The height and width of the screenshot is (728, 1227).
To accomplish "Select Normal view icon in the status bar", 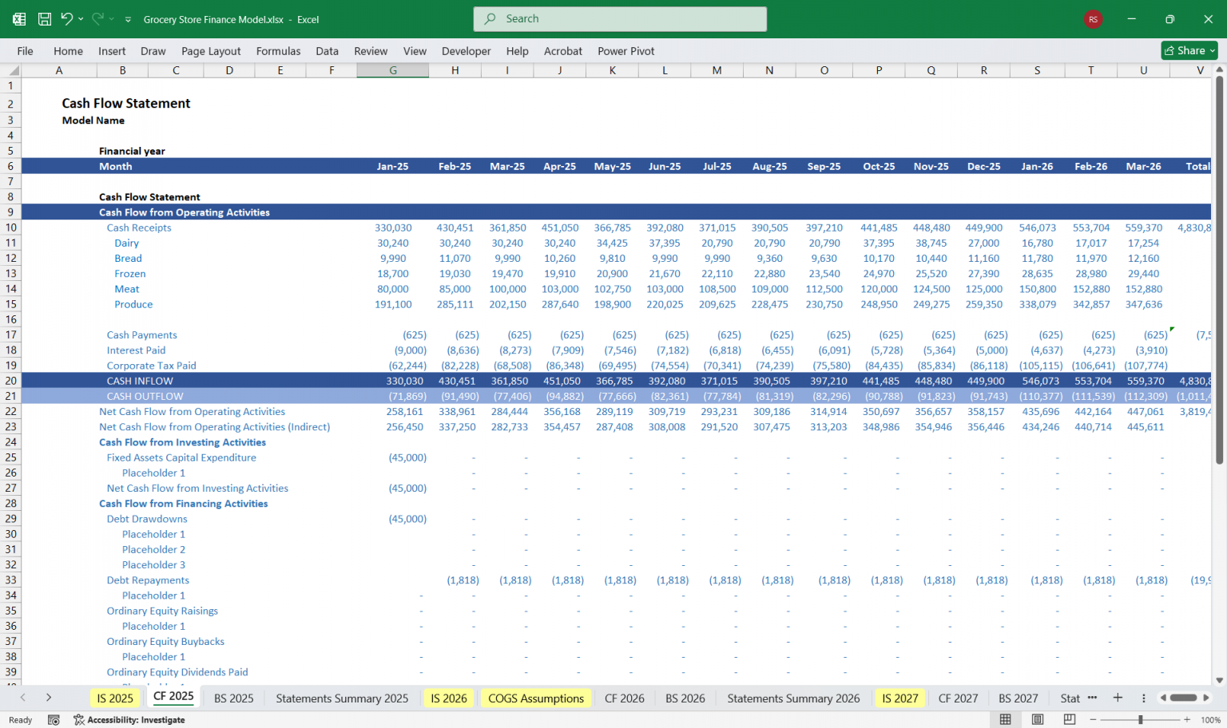I will [1005, 719].
